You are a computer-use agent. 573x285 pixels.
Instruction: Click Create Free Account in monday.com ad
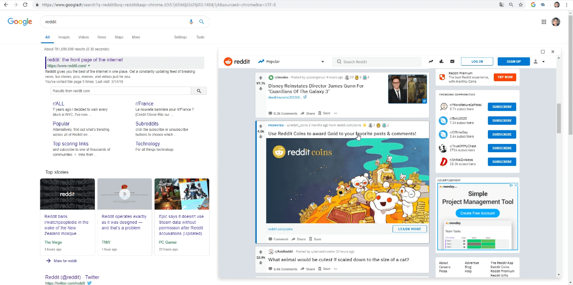[x=478, y=213]
